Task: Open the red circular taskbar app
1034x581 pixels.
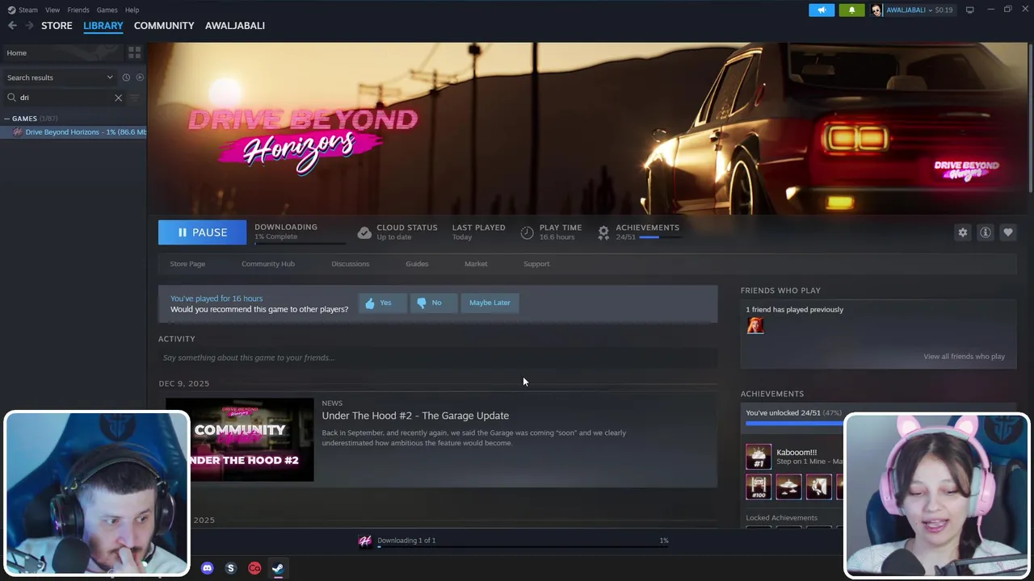Action: tap(254, 568)
